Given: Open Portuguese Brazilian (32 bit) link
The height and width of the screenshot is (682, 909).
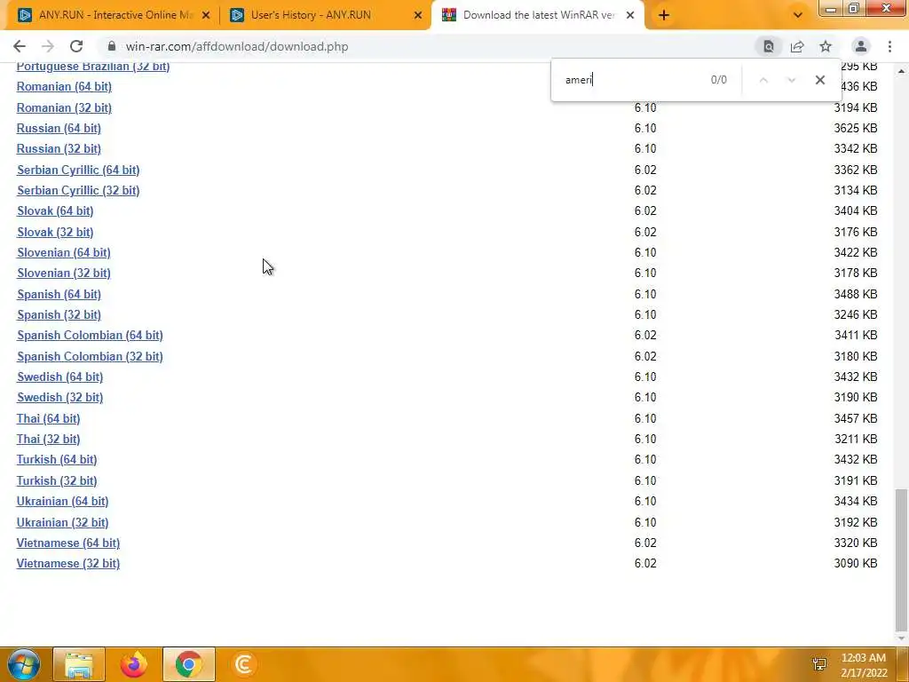Looking at the screenshot, I should coord(92,66).
